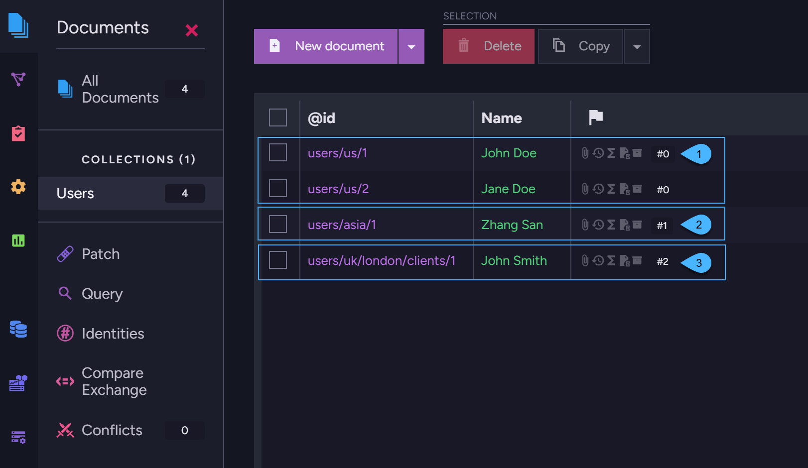
Task: Click the Copy button
Action: click(580, 46)
